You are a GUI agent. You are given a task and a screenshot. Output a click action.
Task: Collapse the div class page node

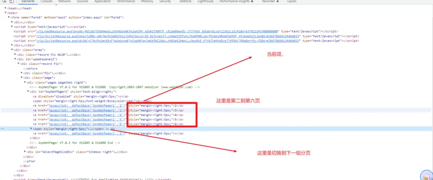22,77
